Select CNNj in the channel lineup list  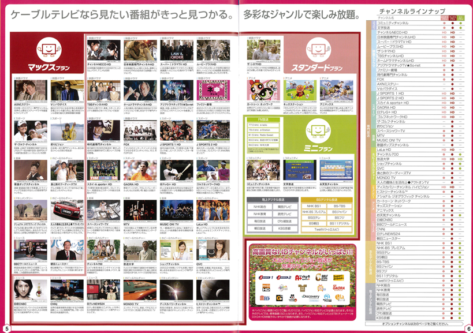[381, 229]
